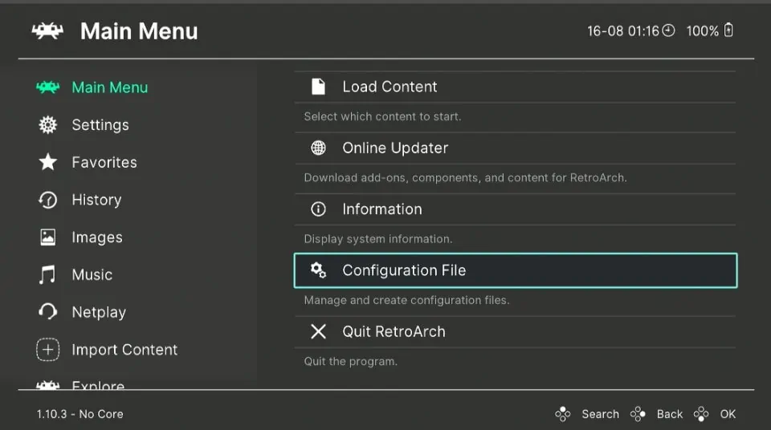771x430 pixels.
Task: Click 'Download add-ons, components' description text
Action: tap(465, 177)
